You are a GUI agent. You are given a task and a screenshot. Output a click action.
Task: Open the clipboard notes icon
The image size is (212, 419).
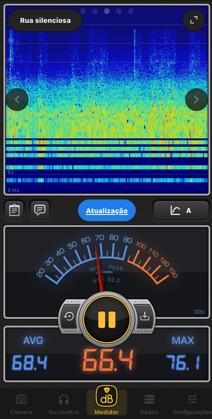click(x=14, y=211)
